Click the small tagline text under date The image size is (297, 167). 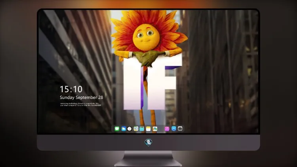(x=80, y=104)
